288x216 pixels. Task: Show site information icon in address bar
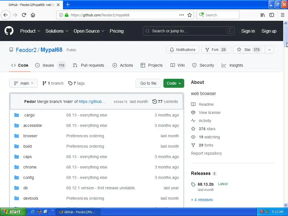61,15
